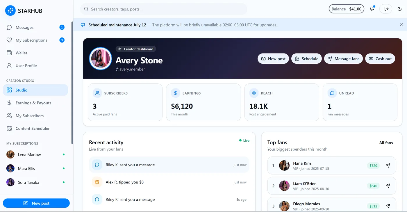The image size is (407, 212).
Task: Click the StarHub sparkle logo icon
Action: click(x=10, y=11)
